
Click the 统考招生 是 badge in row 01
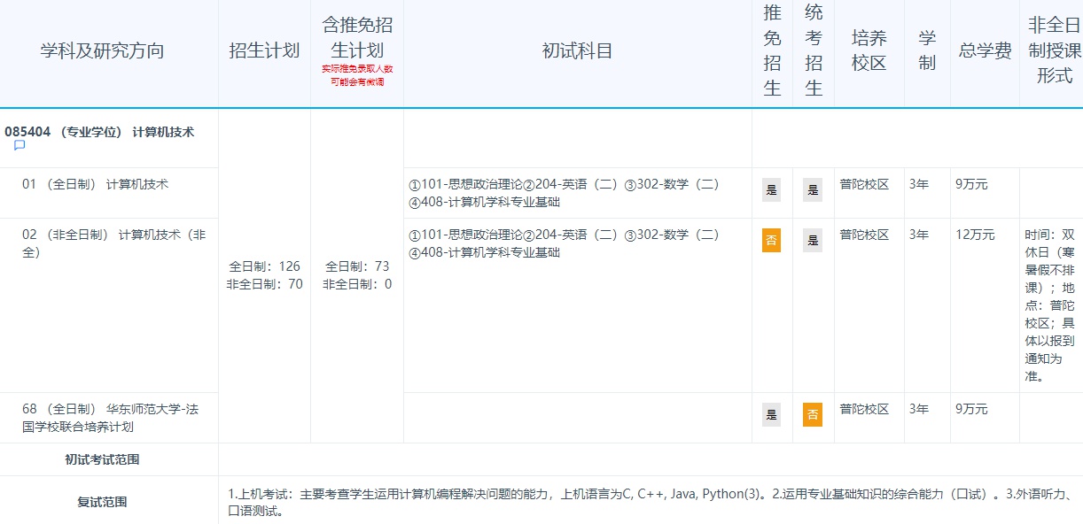coord(812,189)
